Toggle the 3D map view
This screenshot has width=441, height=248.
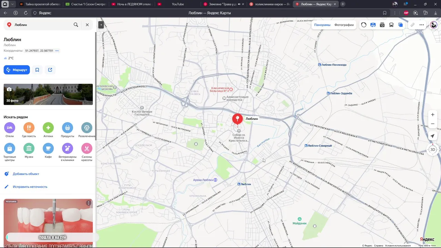point(433,149)
